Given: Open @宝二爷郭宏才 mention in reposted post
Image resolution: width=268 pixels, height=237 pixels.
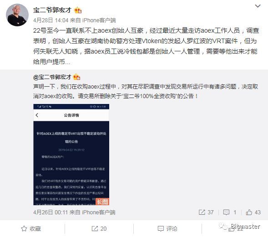Looking at the screenshot, I should coord(52,77).
